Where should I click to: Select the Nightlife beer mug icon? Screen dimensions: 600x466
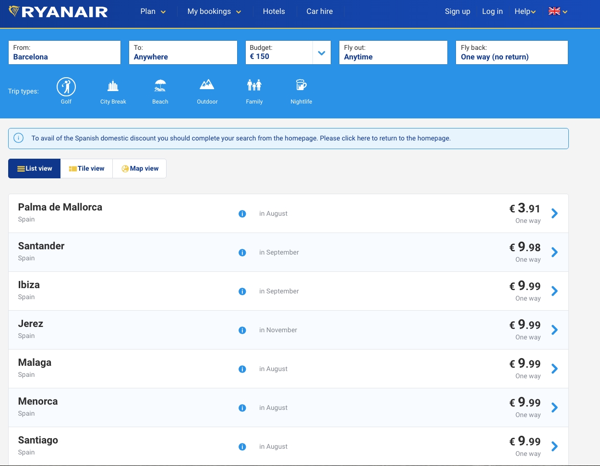[x=301, y=86]
